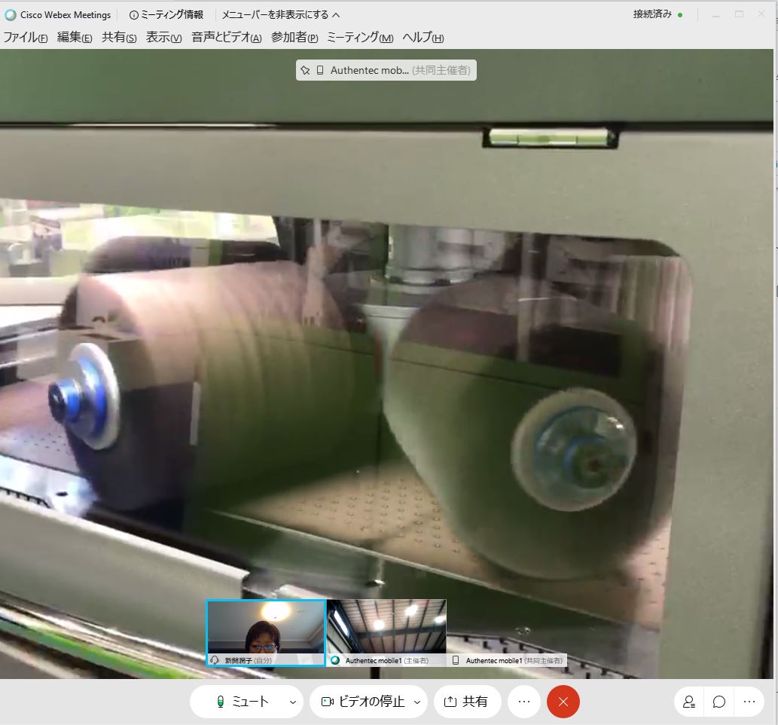Open more options ellipsis beside 共有
778x725 pixels.
click(524, 702)
